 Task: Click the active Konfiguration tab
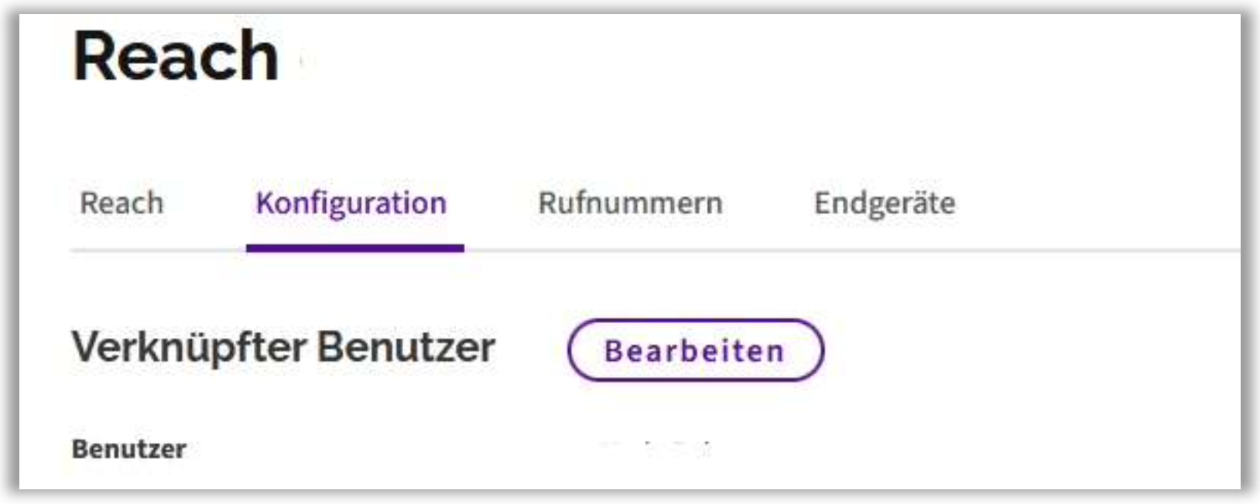(351, 203)
